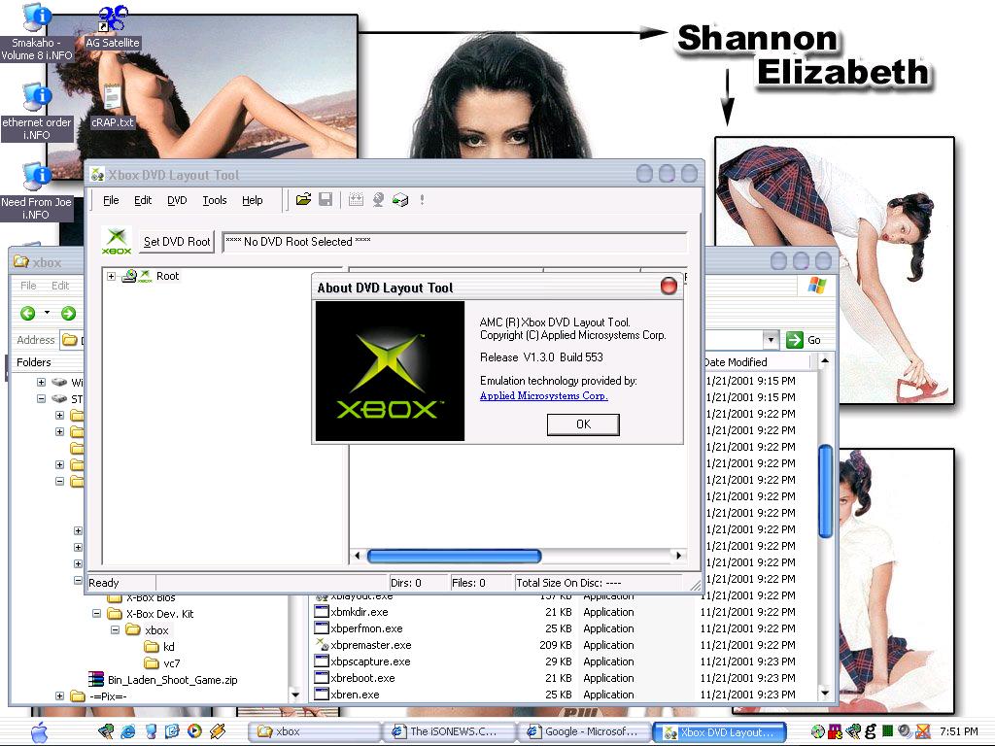Open the Tools menu

tap(215, 200)
